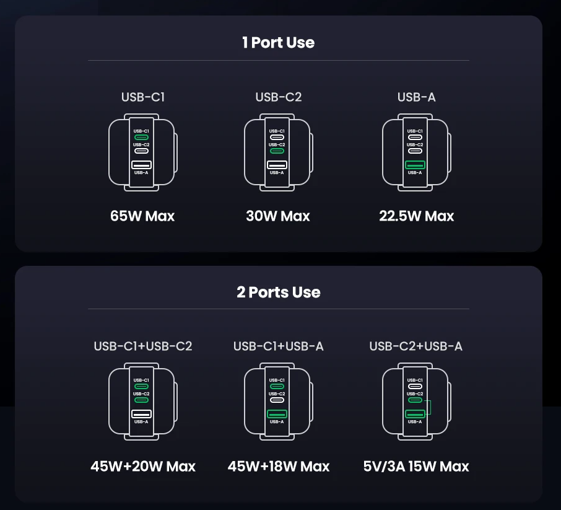
Task: Select the "45W+20W Max" text
Action: pos(143,466)
